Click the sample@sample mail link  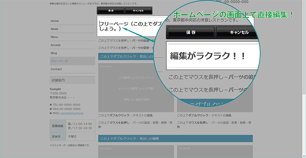click(72, 113)
